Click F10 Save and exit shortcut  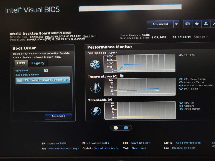point(137,143)
